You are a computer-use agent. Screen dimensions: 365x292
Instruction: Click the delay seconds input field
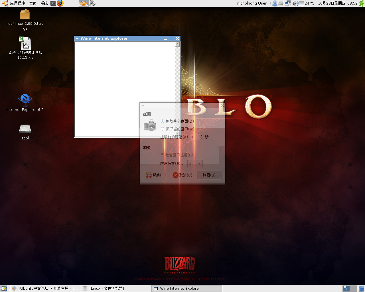coord(195,137)
